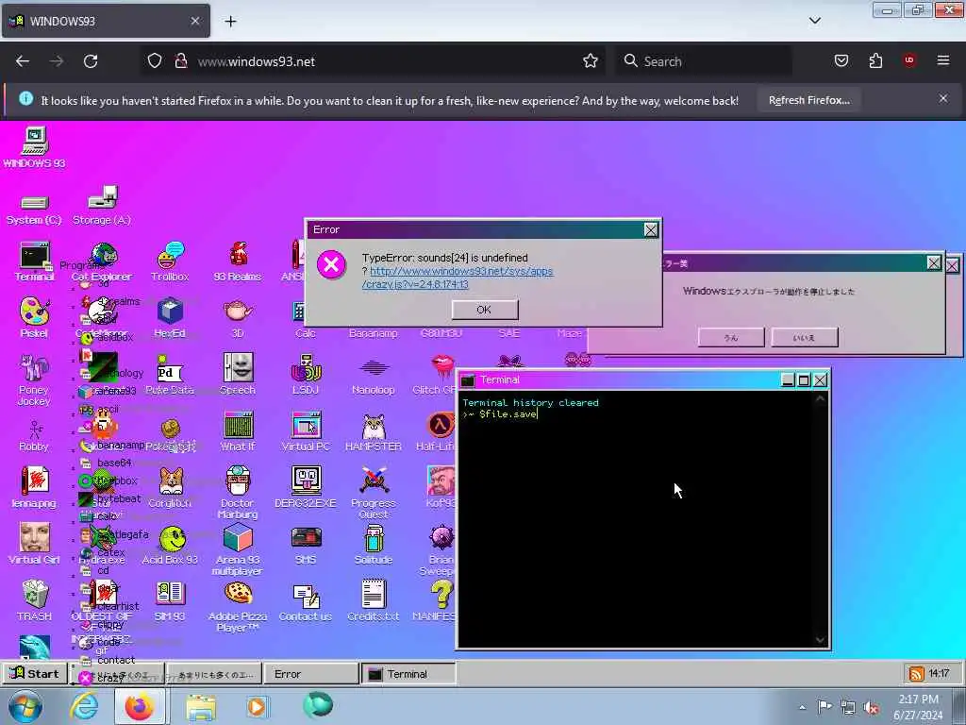Follow the crazy.js link in Error dialog
The image size is (966, 725).
(x=458, y=278)
